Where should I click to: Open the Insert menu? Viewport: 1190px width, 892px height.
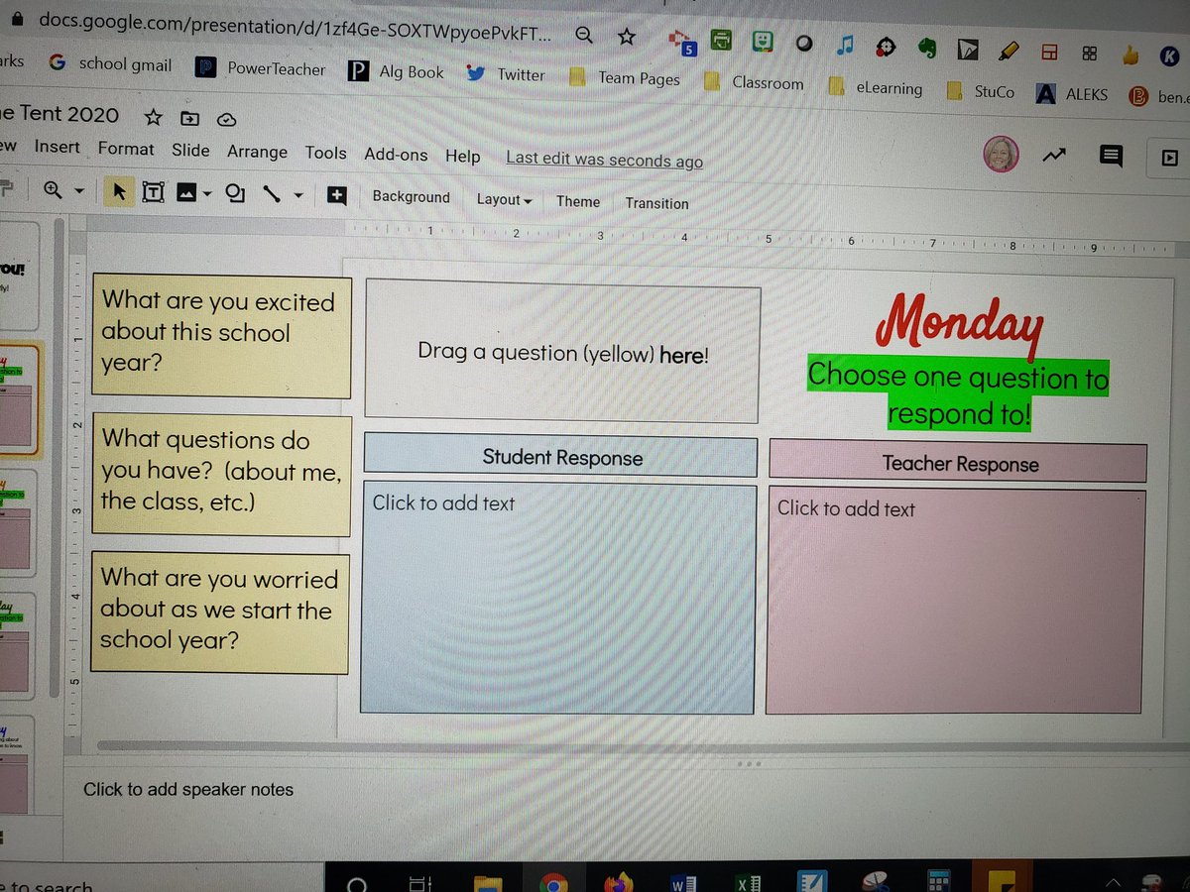tap(57, 147)
